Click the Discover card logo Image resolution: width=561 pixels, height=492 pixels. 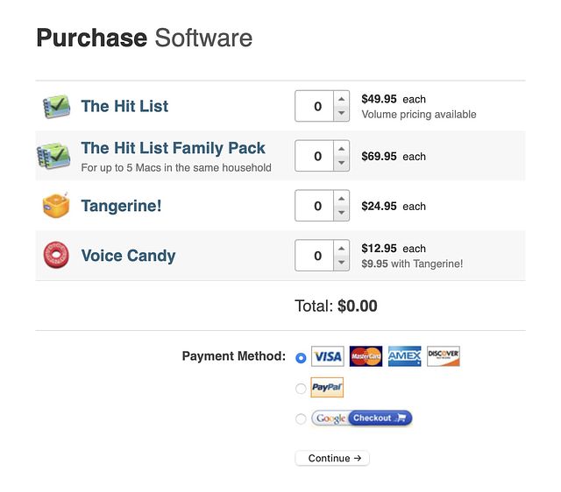pyautogui.click(x=443, y=356)
